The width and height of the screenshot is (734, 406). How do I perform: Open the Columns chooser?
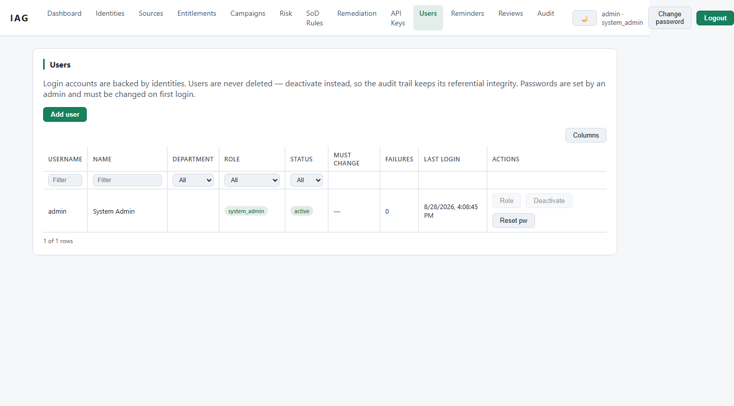pyautogui.click(x=586, y=135)
